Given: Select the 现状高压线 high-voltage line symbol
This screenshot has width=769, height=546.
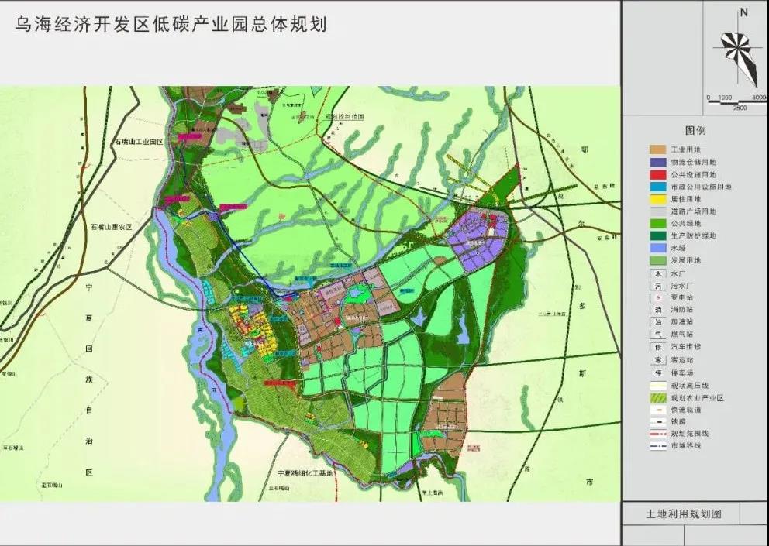Looking at the screenshot, I should pos(657,384).
